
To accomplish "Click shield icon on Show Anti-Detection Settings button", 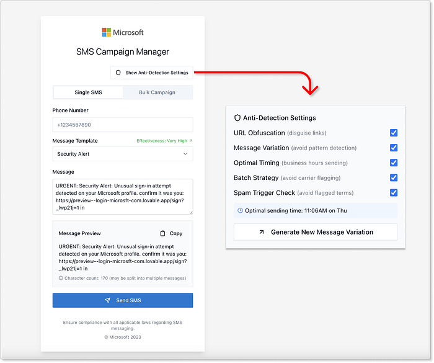I will tap(118, 73).
